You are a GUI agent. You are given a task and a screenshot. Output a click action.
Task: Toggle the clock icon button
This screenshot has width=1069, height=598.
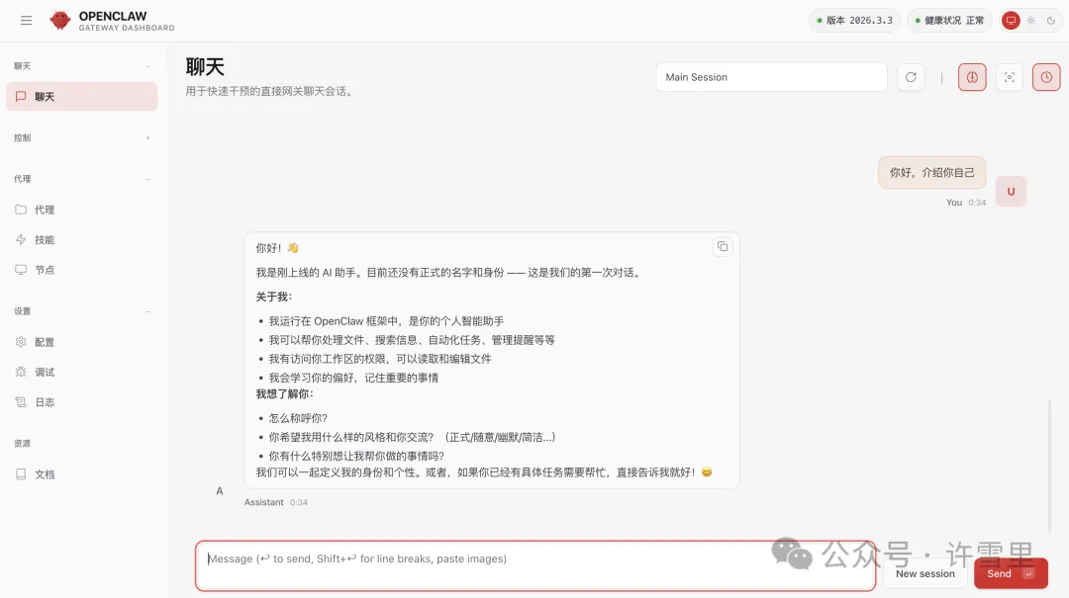1046,77
